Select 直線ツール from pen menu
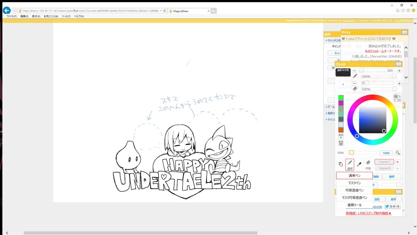This screenshot has height=235, width=417. 354,205
